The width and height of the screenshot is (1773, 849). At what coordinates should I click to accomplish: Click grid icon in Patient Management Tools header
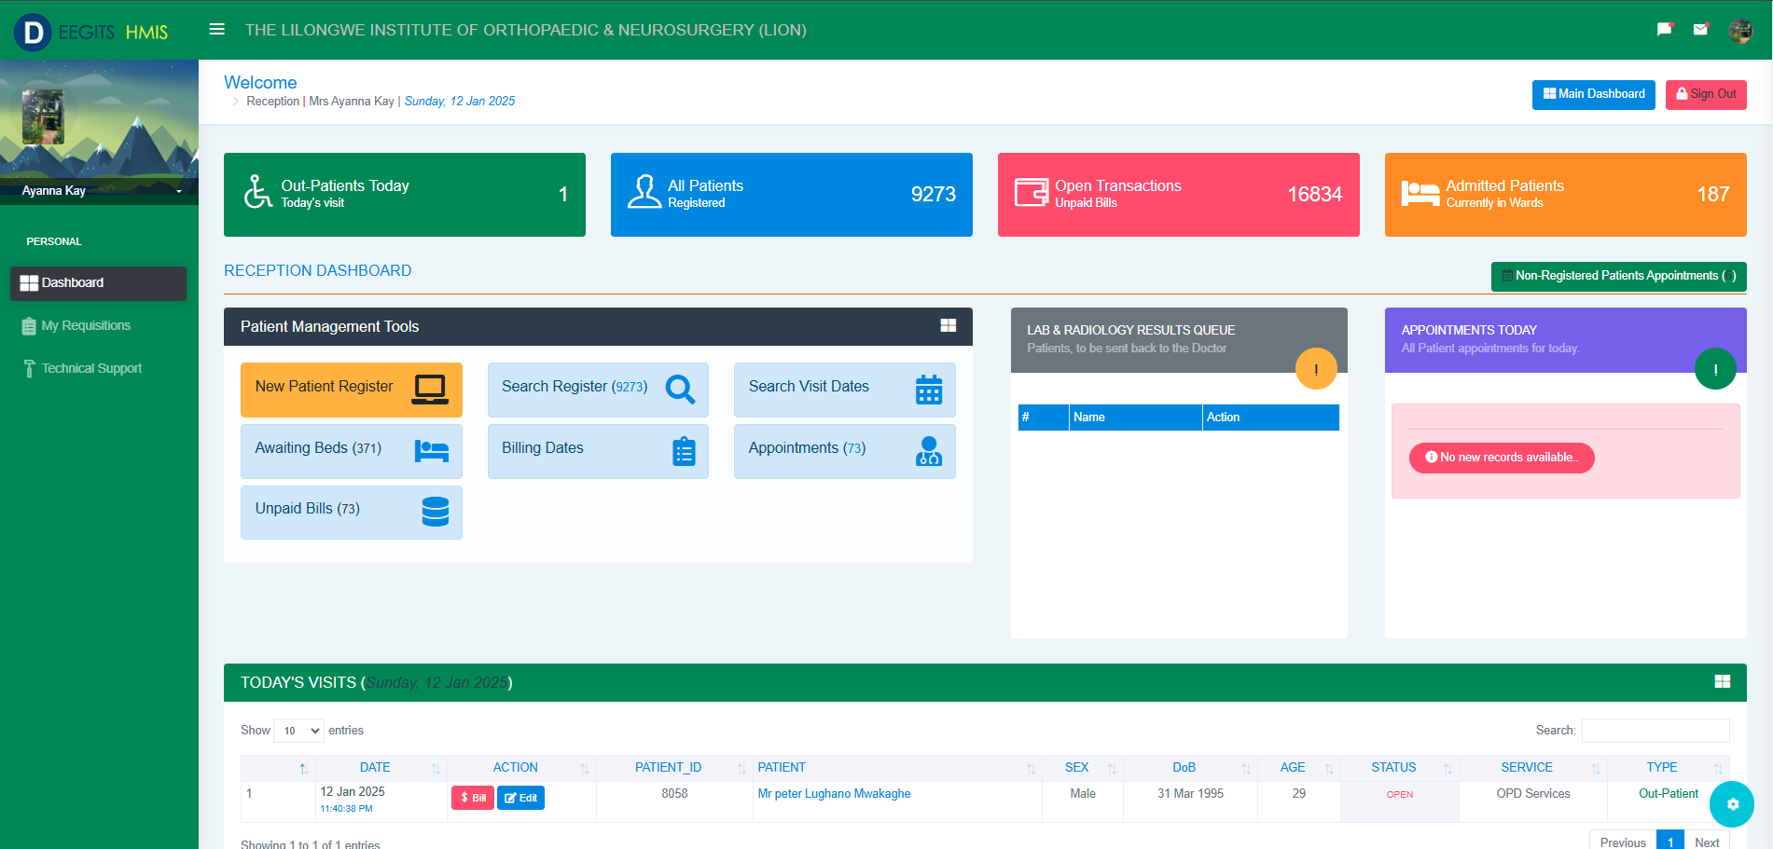coord(948,325)
